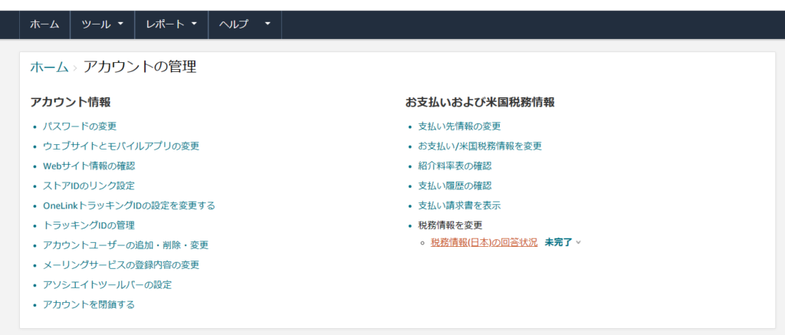Expand the レポート dropdown menu

[171, 24]
